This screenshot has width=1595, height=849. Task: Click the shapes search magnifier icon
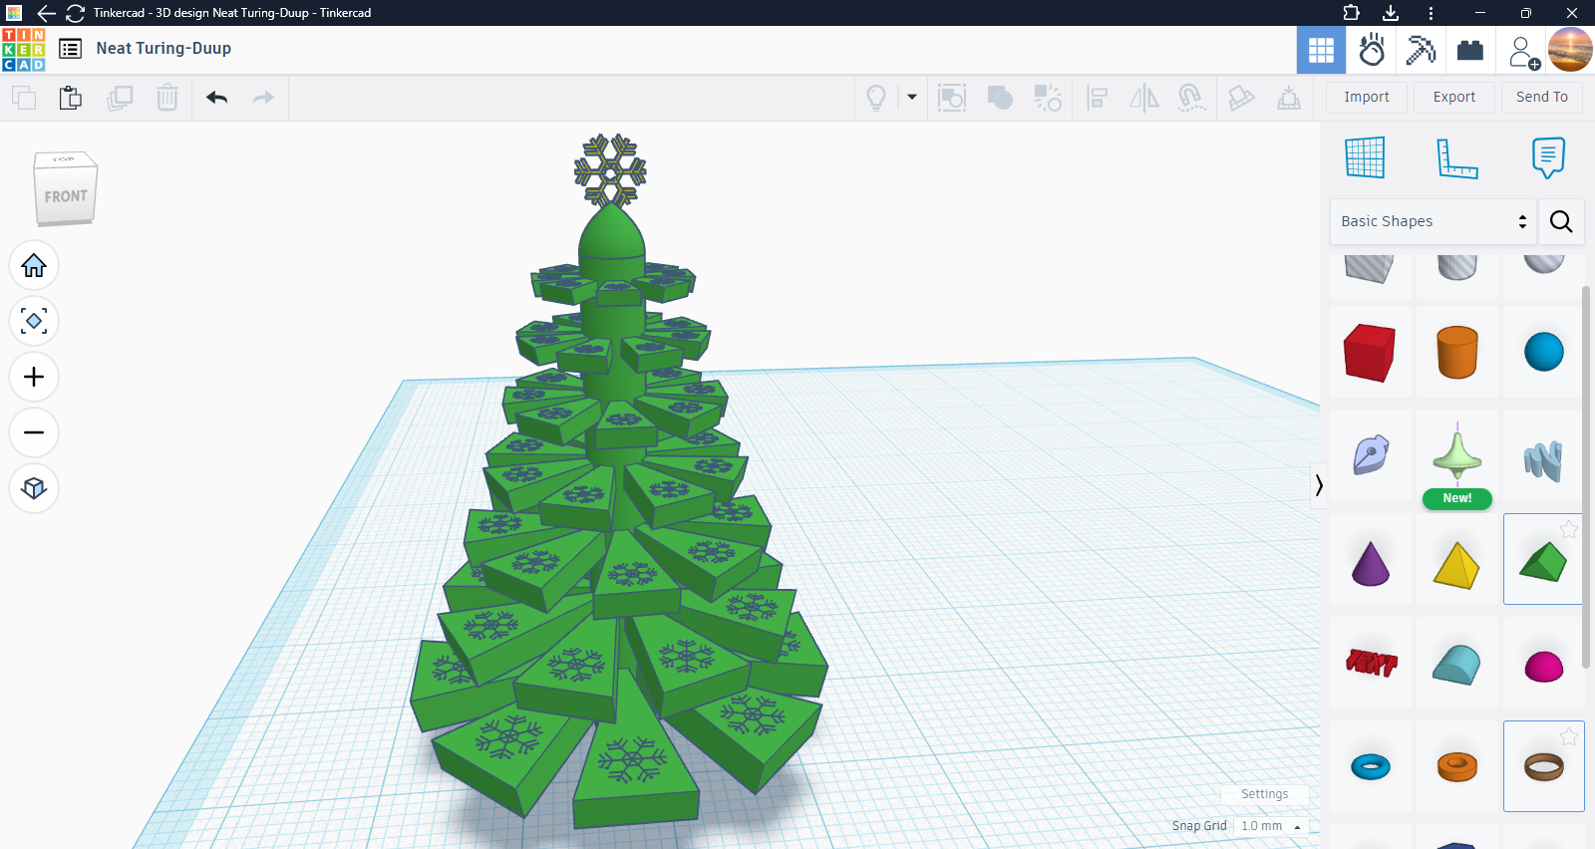coord(1561,222)
